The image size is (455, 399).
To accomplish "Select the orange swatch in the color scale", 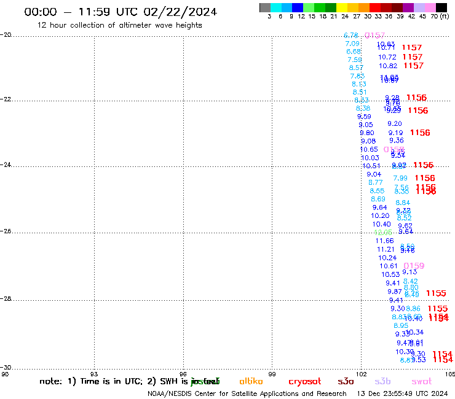I will (x=364, y=7).
